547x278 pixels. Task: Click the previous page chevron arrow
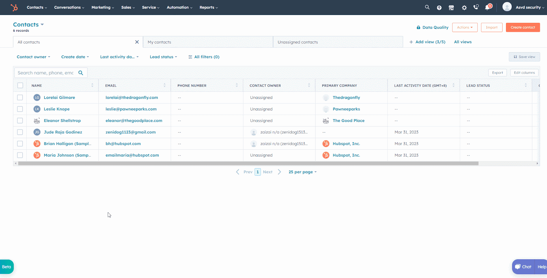238,172
